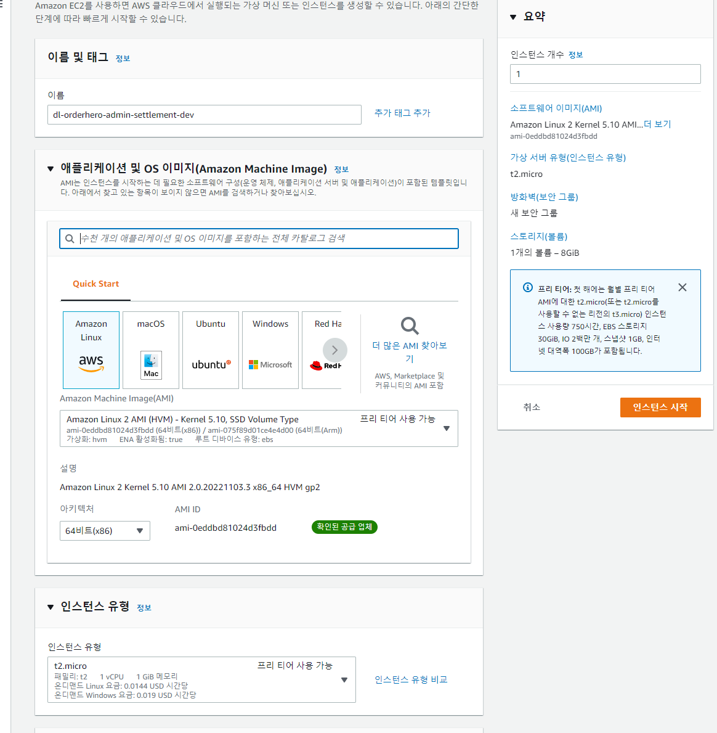717x733 pixels.
Task: Choose the Windows Microsoft AMI tile
Action: [x=270, y=350]
